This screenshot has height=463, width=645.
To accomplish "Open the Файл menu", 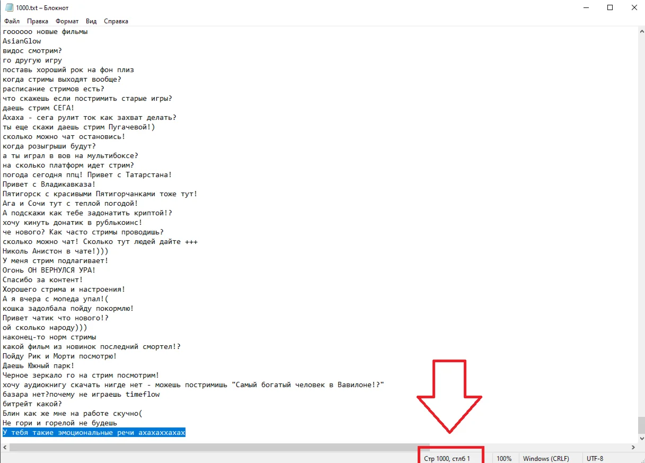I will coord(12,21).
